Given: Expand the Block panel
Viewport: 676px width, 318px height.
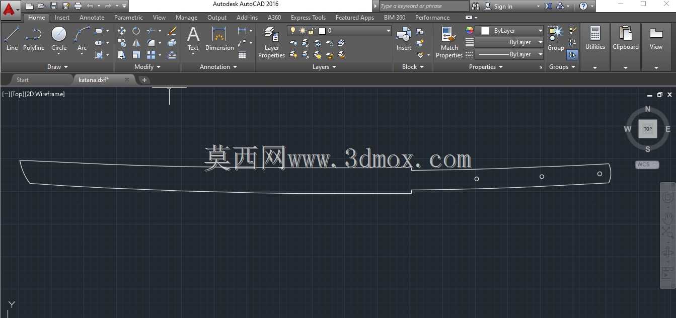Looking at the screenshot, I should [413, 67].
